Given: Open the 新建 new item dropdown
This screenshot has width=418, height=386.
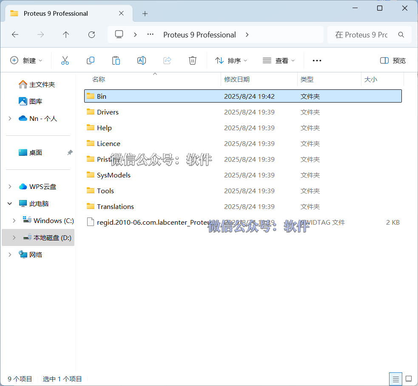Looking at the screenshot, I should click(26, 60).
